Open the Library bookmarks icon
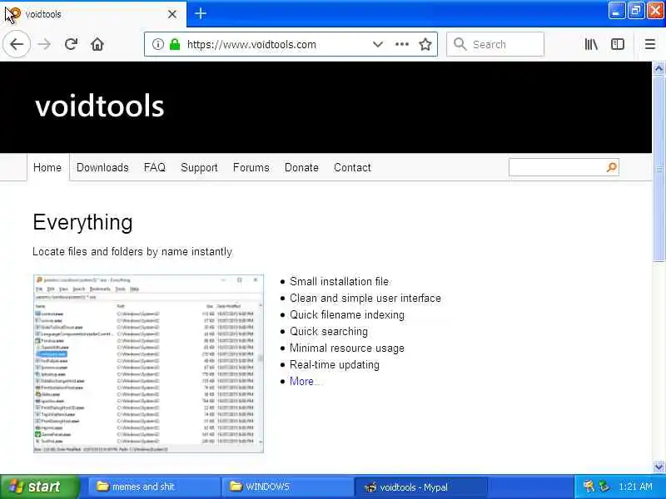Viewport: 666px width, 499px height. (x=591, y=44)
